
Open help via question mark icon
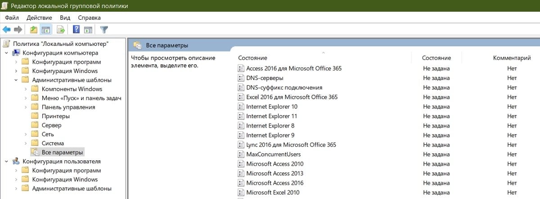[x=76, y=30]
